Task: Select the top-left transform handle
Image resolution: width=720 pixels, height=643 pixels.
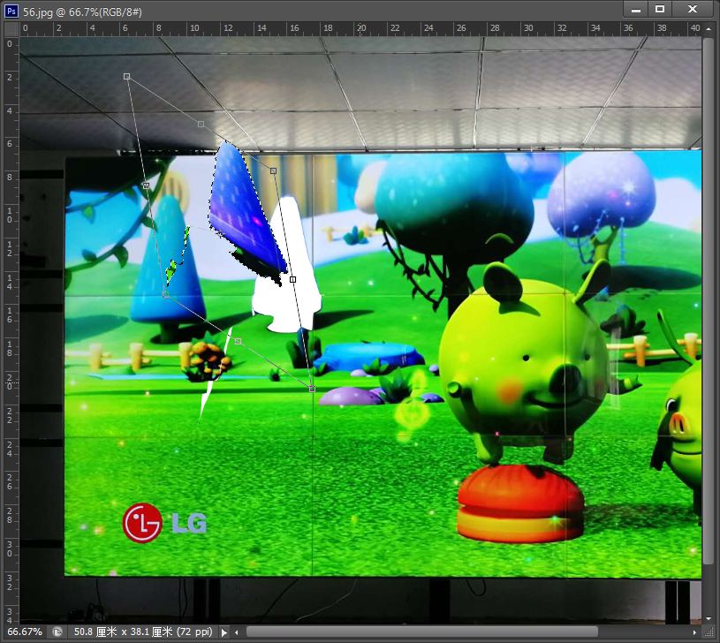Action: tap(128, 77)
